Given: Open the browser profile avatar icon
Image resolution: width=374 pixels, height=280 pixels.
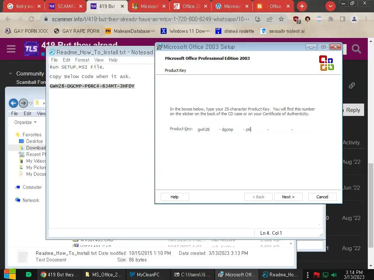Looking at the screenshot, I should click(x=354, y=19).
